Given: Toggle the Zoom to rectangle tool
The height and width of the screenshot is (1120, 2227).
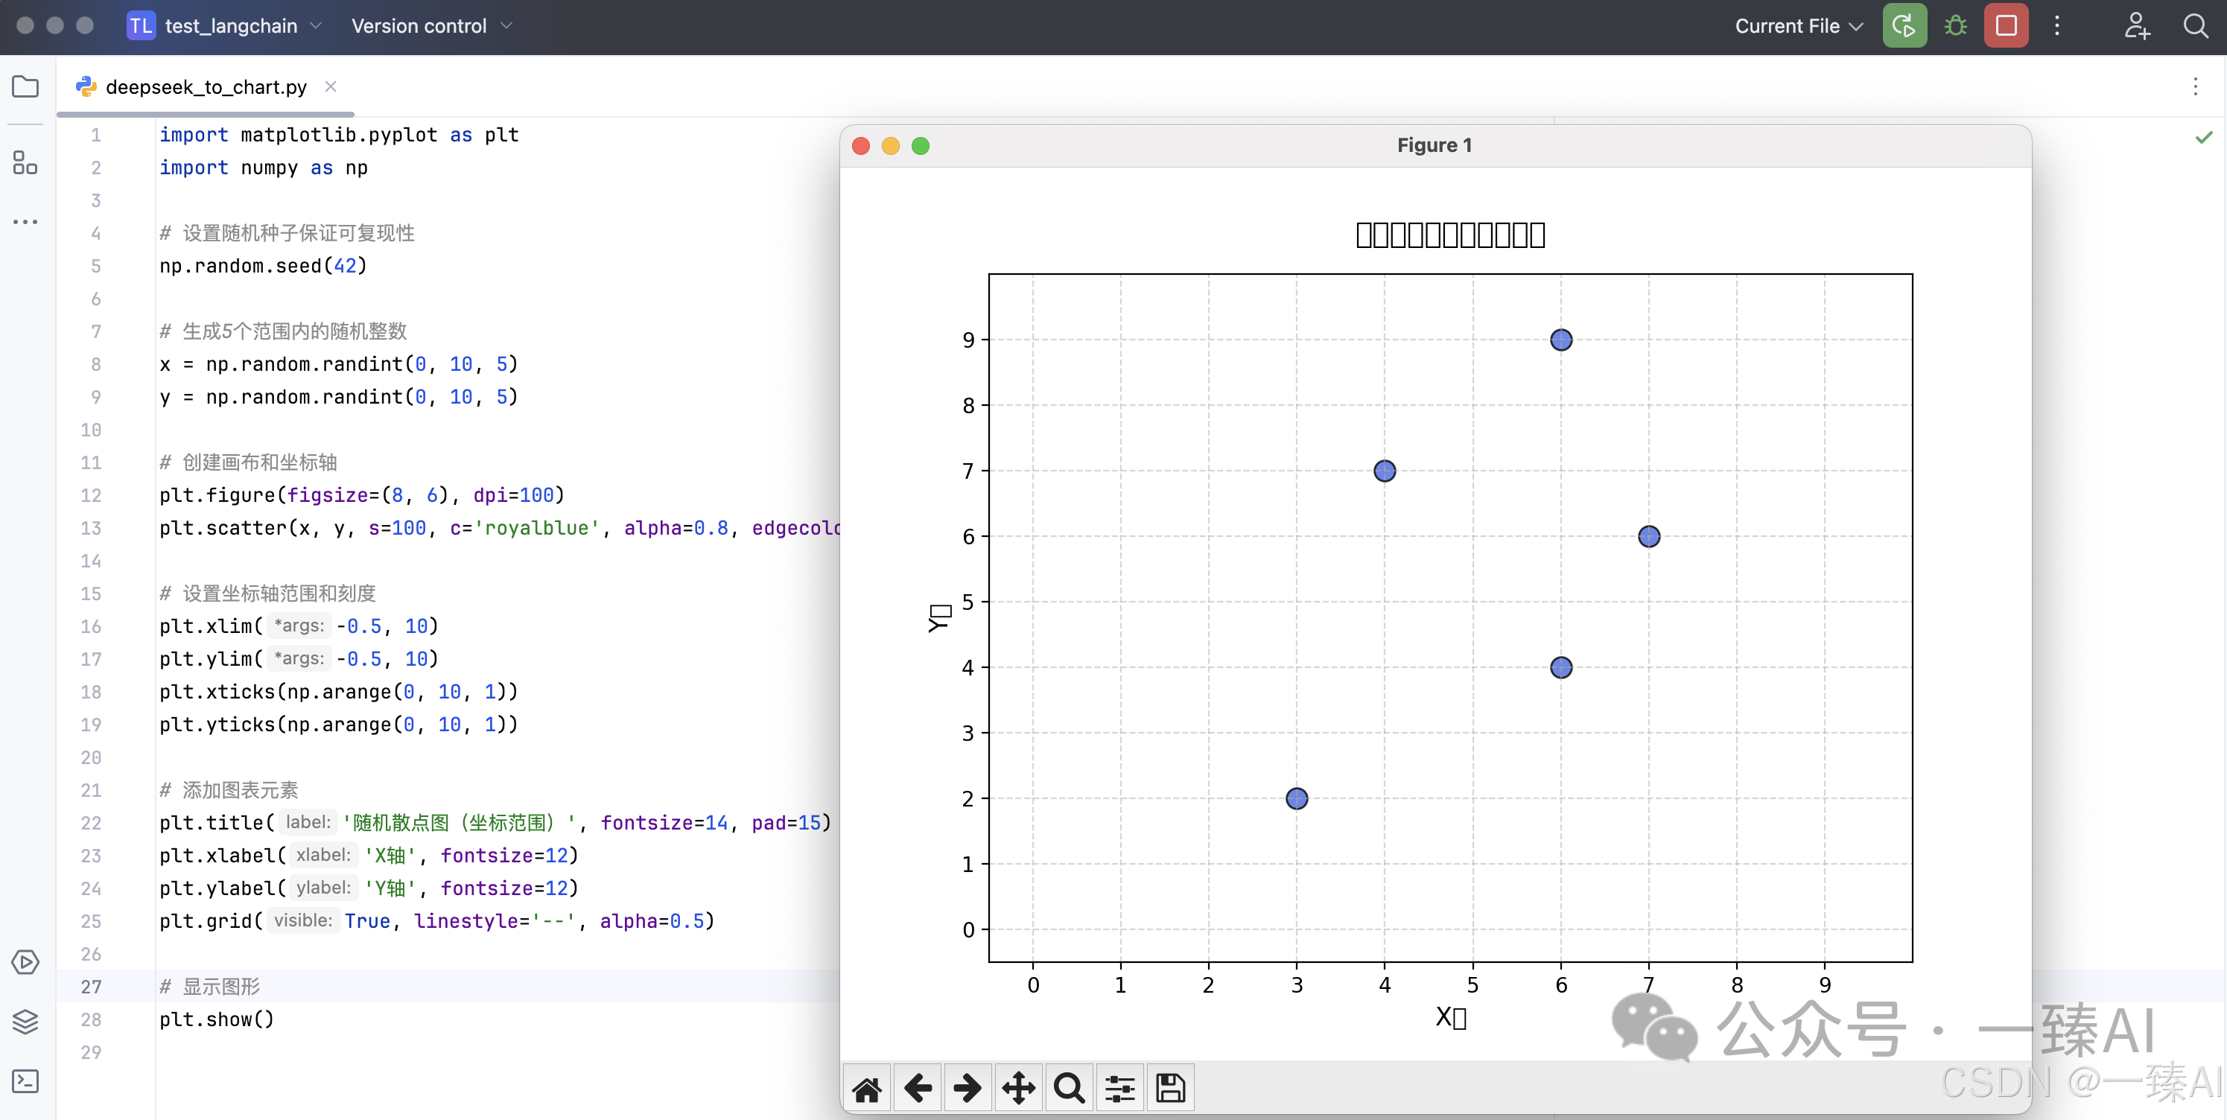Looking at the screenshot, I should coord(1070,1088).
